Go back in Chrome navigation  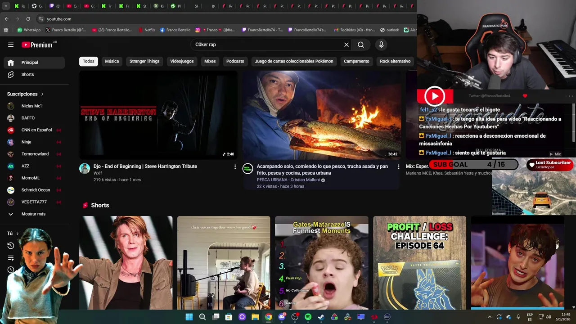point(6,19)
